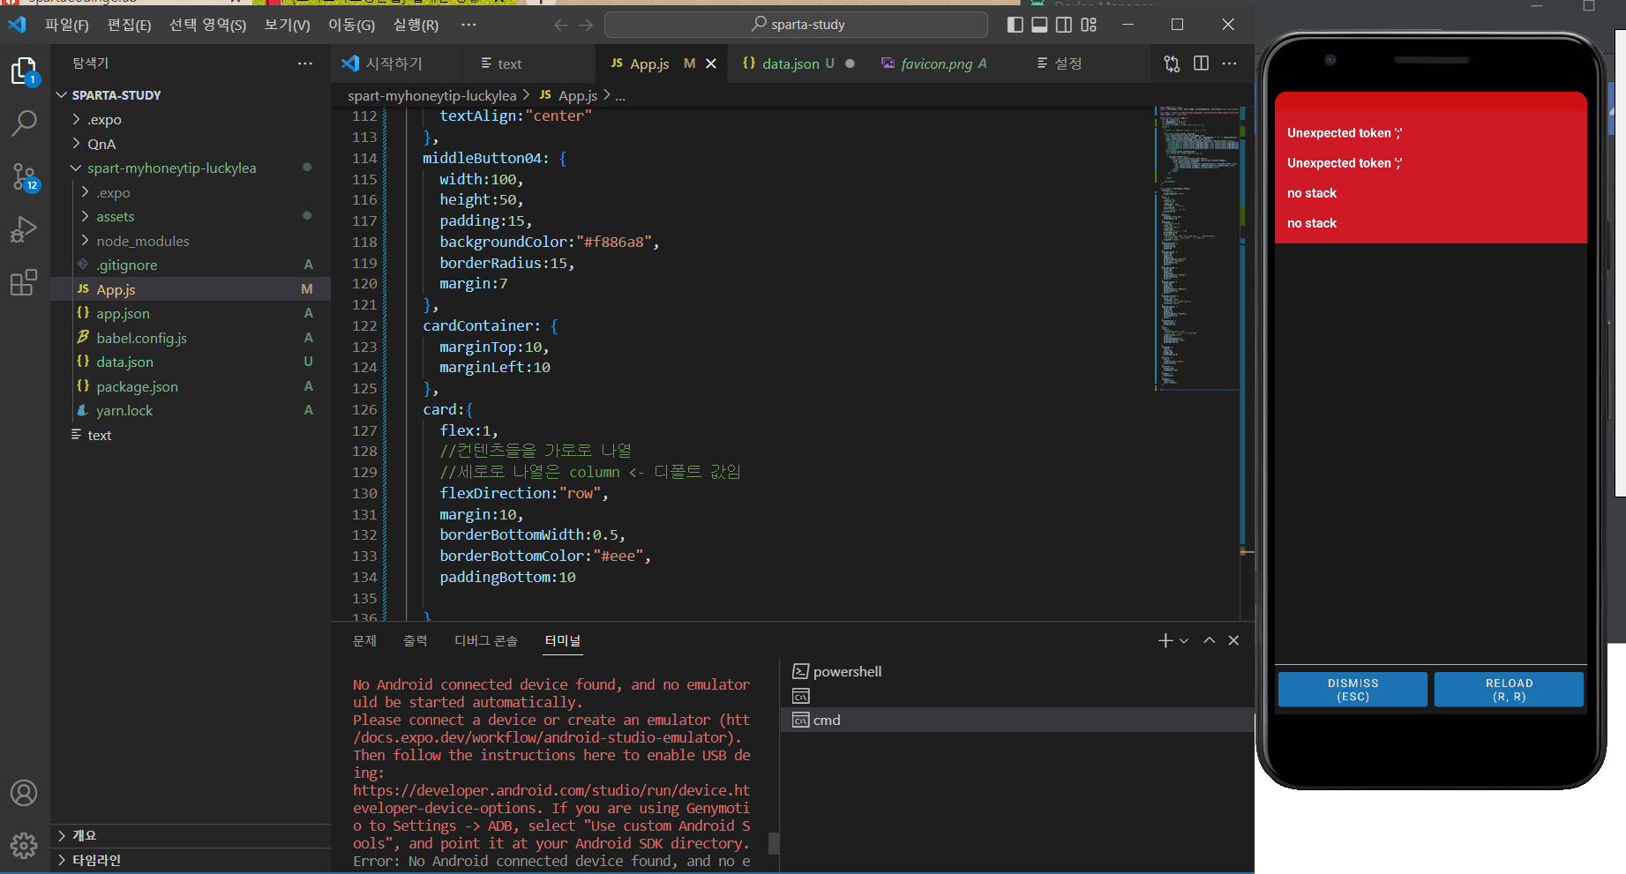The width and height of the screenshot is (1626, 874).
Task: Maximize the panel with the up chevron
Action: [1210, 641]
